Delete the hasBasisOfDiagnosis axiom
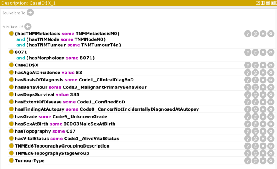The image size is (277, 169). (x=263, y=80)
